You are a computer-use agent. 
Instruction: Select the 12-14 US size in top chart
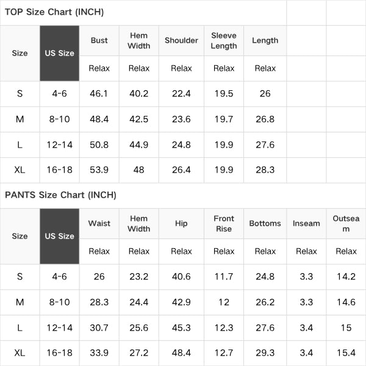(60, 145)
